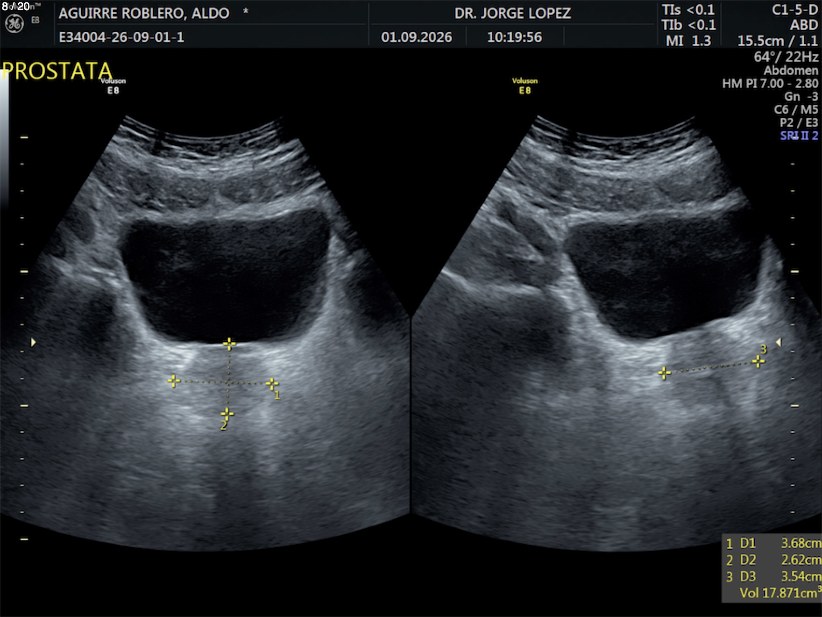Viewport: 822px width, 617px height.
Task: Click the left caliper of measurement 1
Action: pyautogui.click(x=174, y=381)
